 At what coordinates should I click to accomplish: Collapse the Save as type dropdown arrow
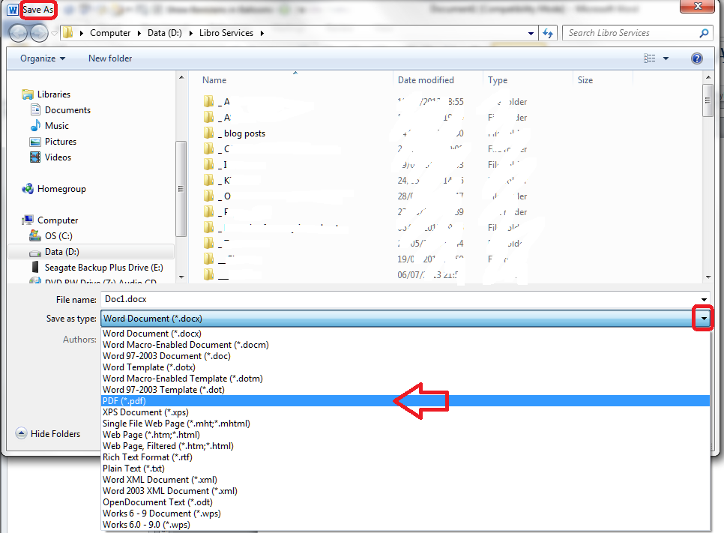point(704,319)
